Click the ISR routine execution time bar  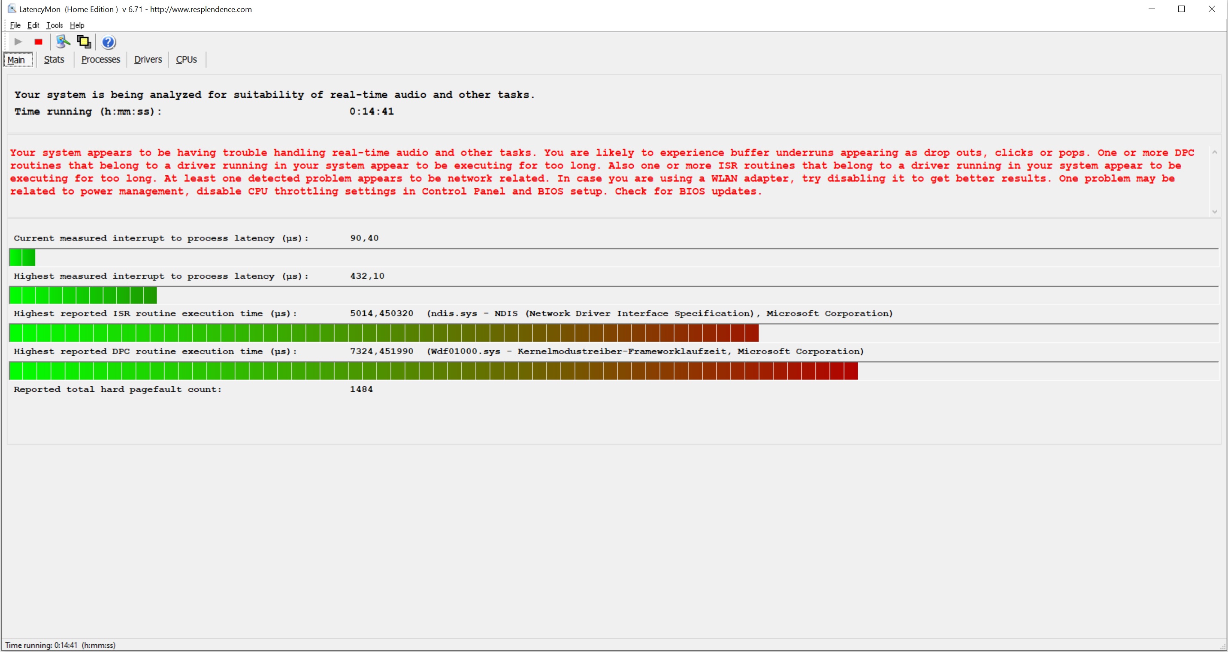(x=384, y=333)
